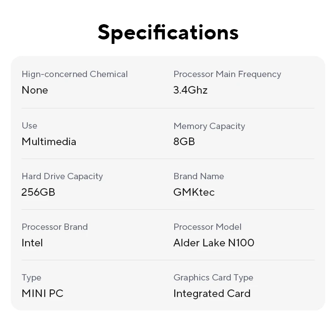Select the Integrated Card value

(212, 293)
